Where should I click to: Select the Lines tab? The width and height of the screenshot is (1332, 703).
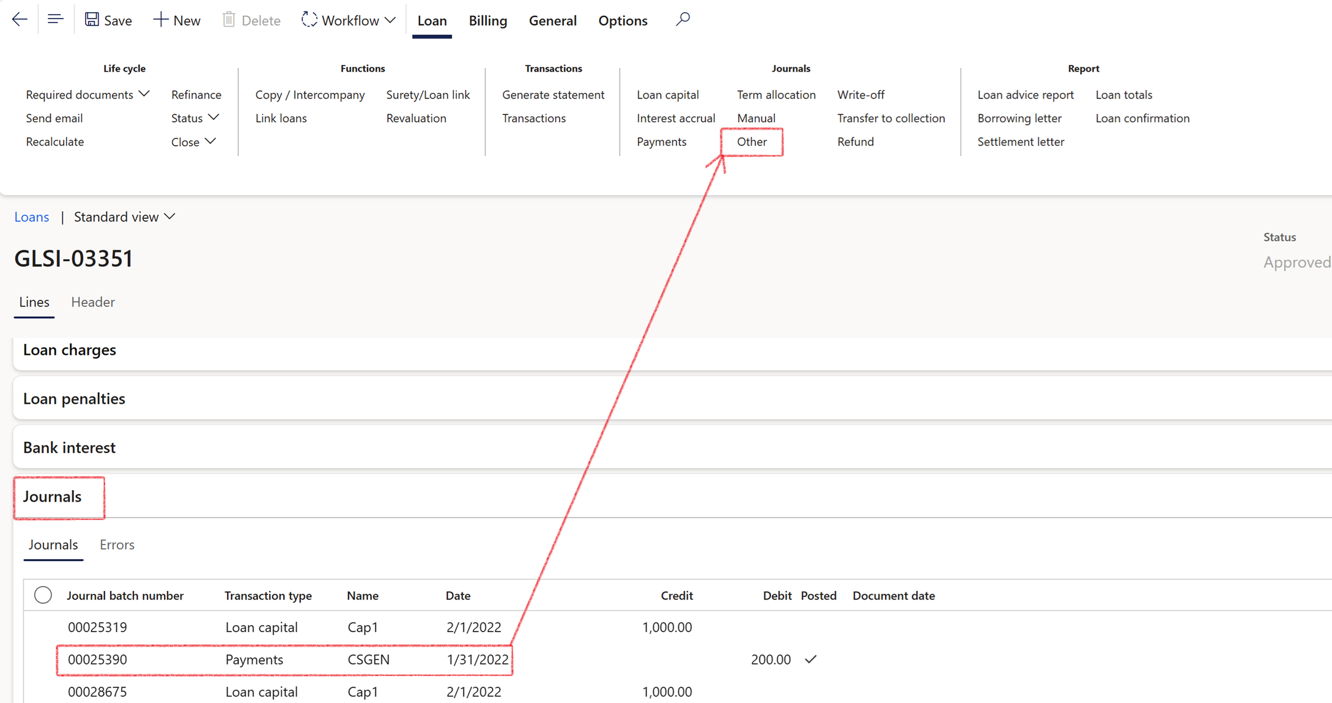tap(34, 302)
